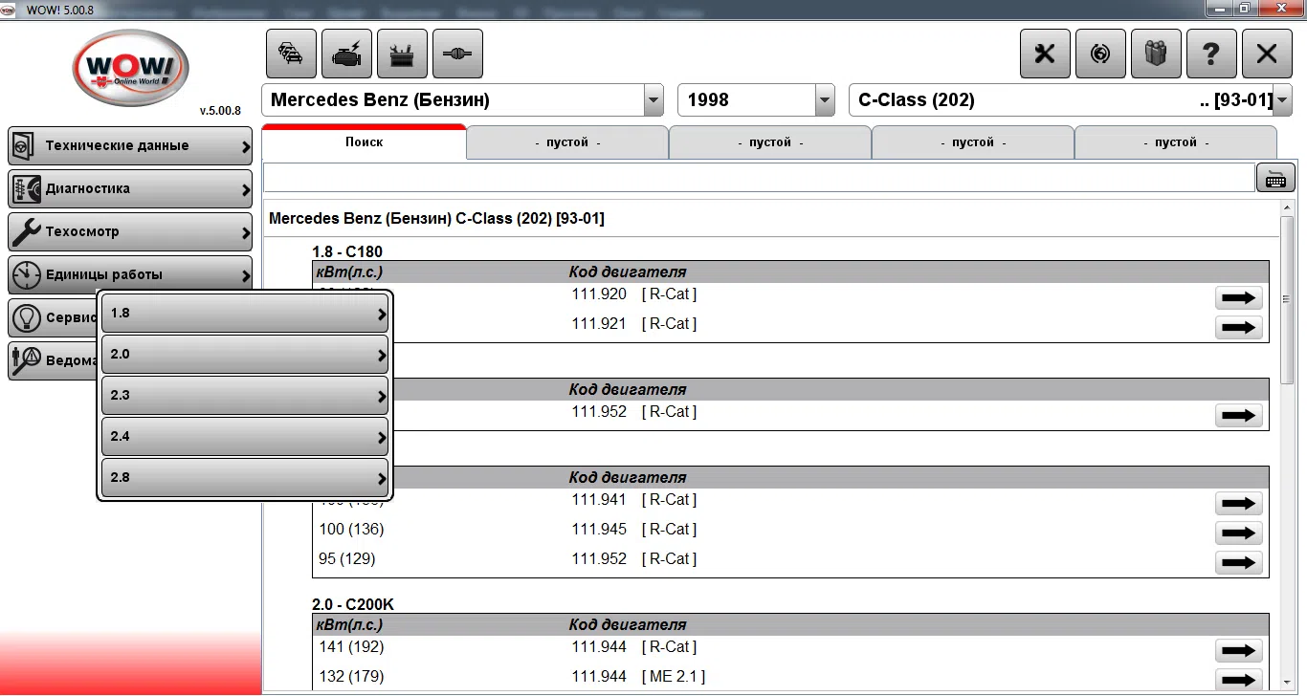Expand the 1.8 engine submenu
The image size is (1307, 696).
244,313
